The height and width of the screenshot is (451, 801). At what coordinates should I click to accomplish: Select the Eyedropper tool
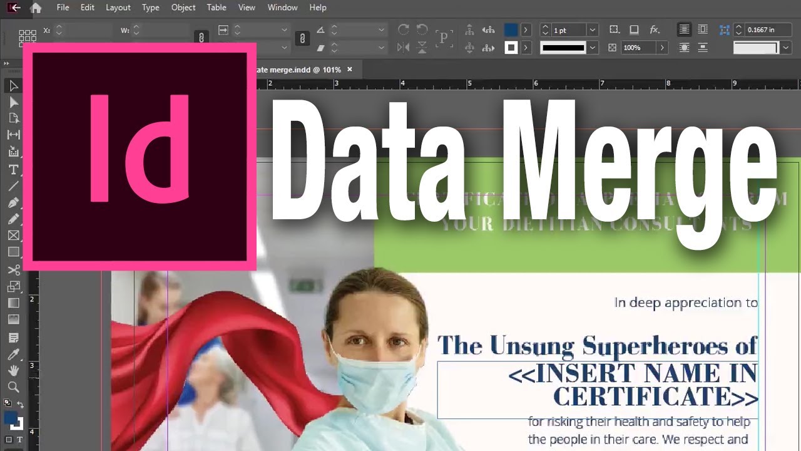pos(13,354)
